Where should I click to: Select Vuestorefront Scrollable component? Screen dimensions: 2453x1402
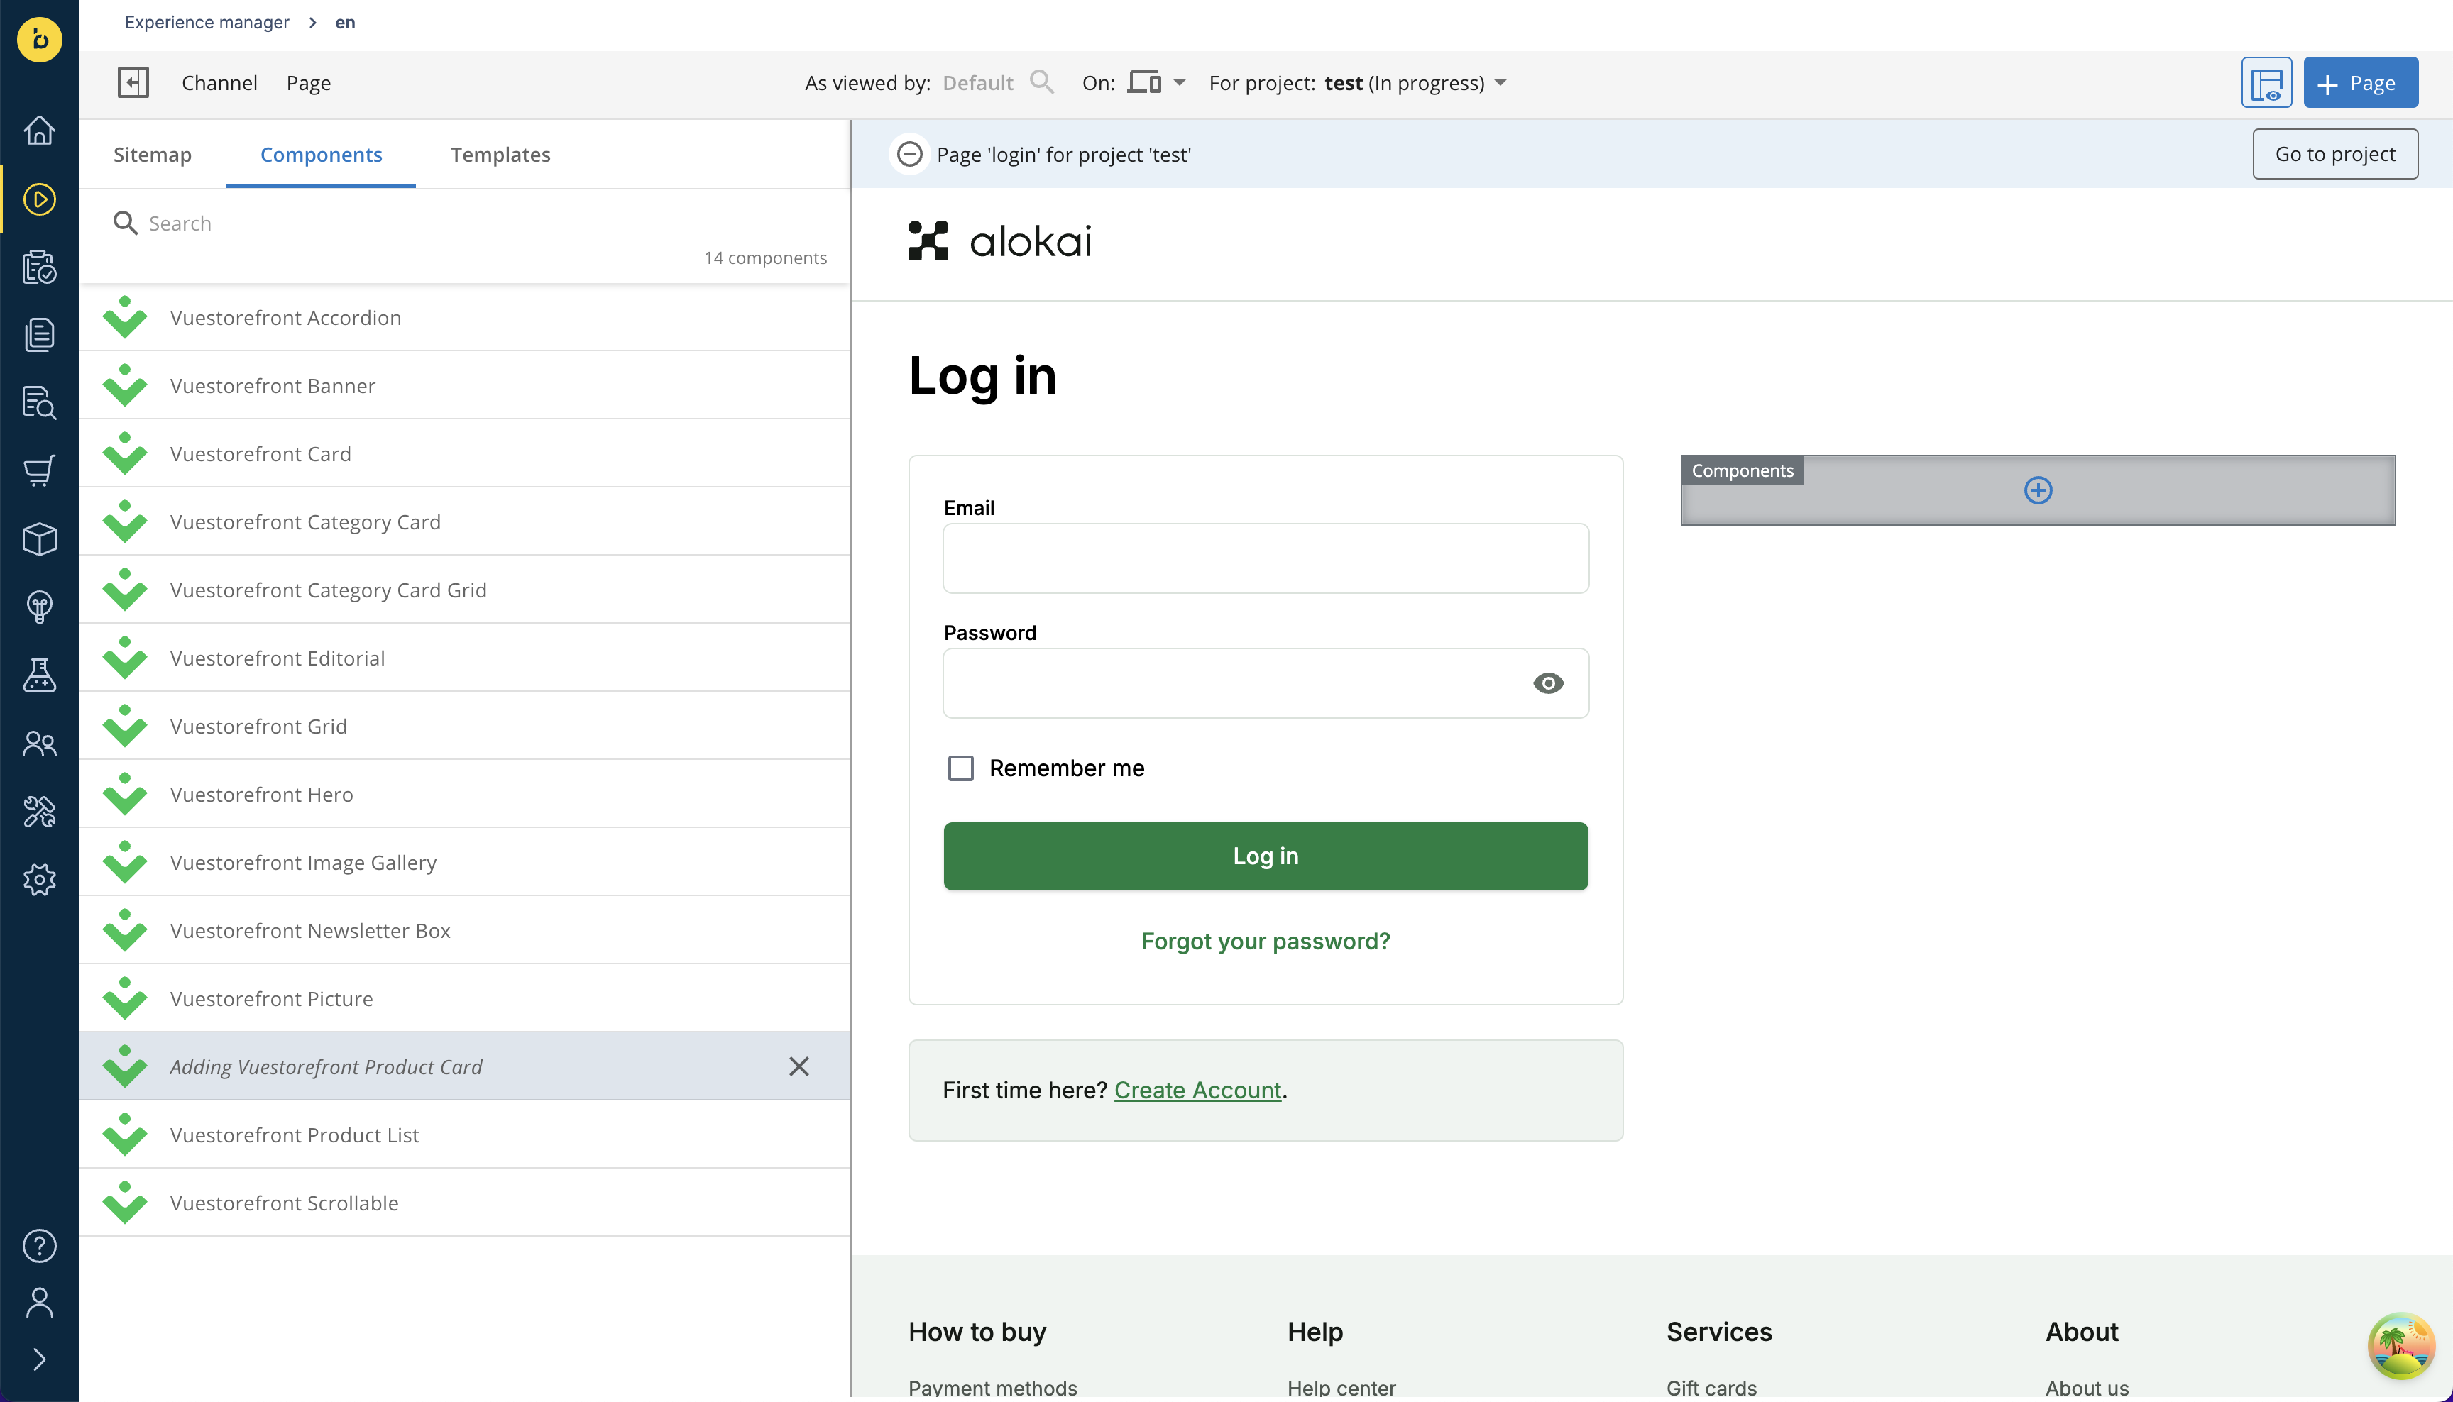point(465,1203)
